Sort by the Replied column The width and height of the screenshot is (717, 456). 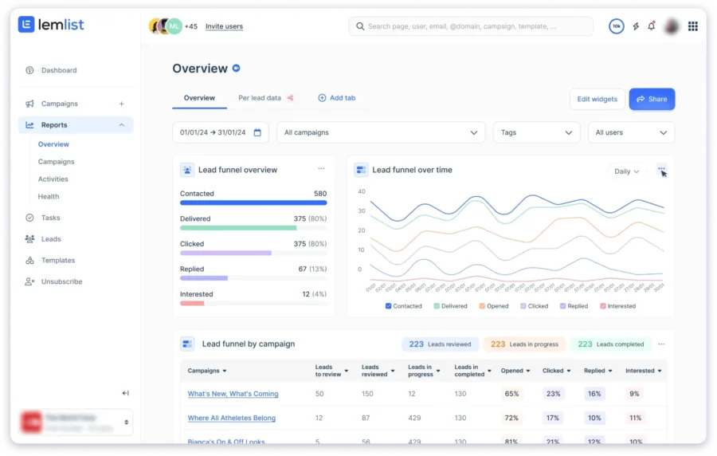tap(598, 371)
